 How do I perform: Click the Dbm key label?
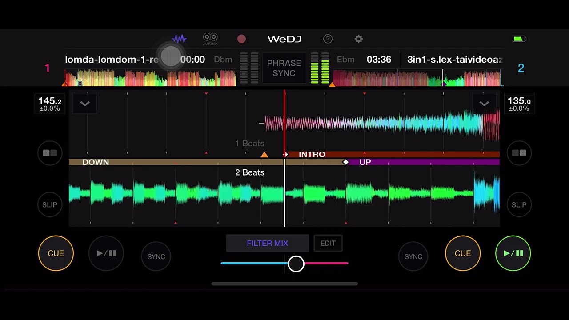(223, 60)
